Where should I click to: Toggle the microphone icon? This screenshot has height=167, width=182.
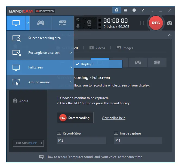[78, 26]
